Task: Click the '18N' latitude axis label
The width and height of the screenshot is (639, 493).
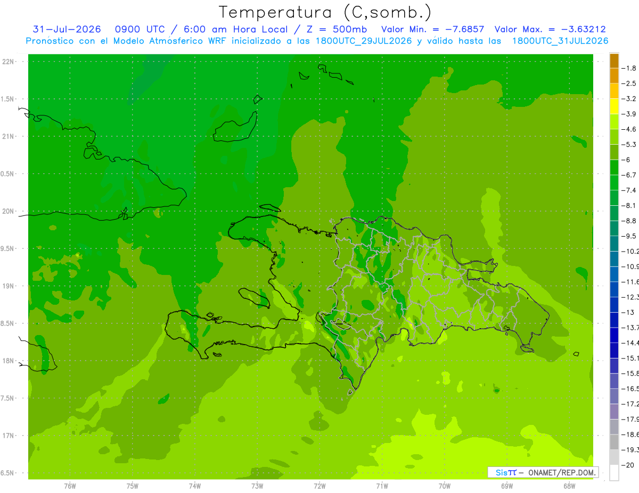Action: pyautogui.click(x=8, y=361)
